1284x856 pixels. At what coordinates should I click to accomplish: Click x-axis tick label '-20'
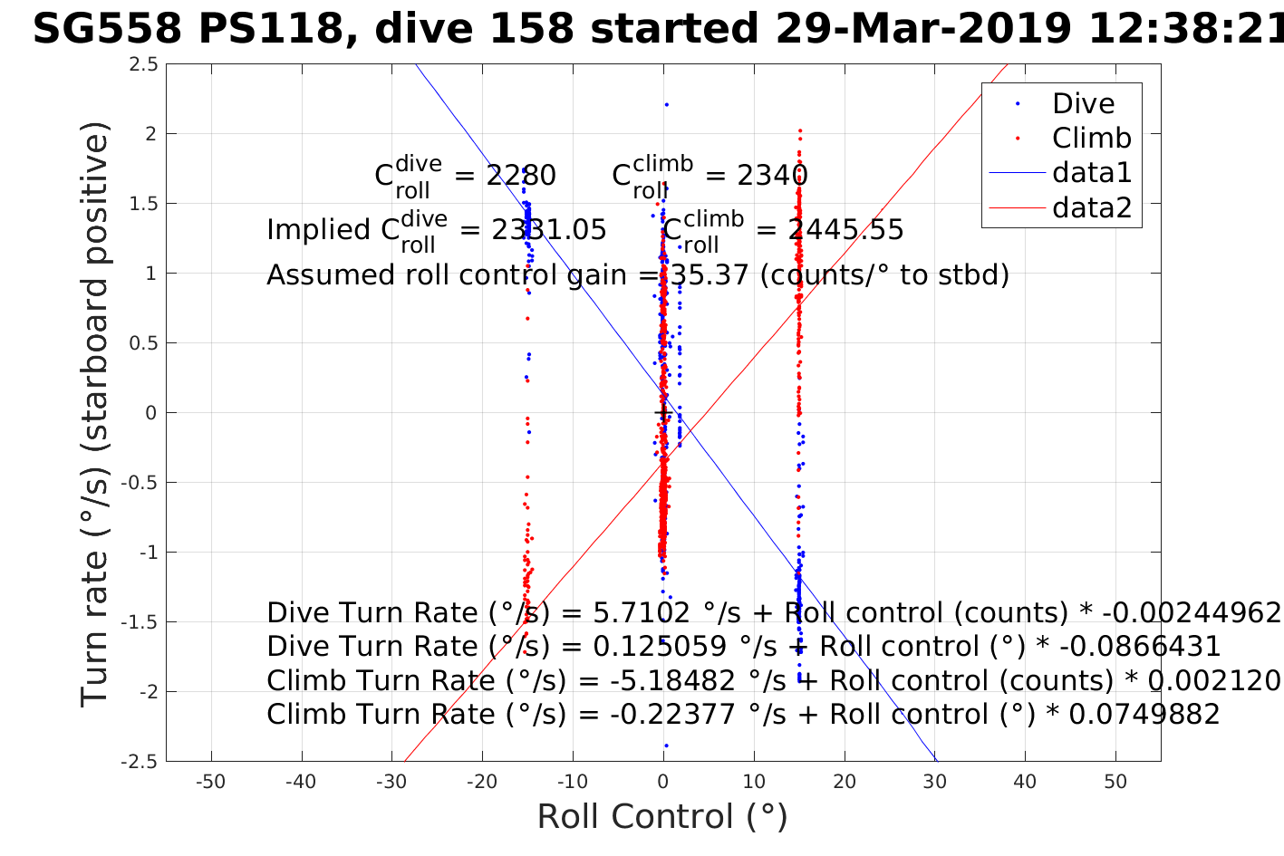[x=482, y=783]
